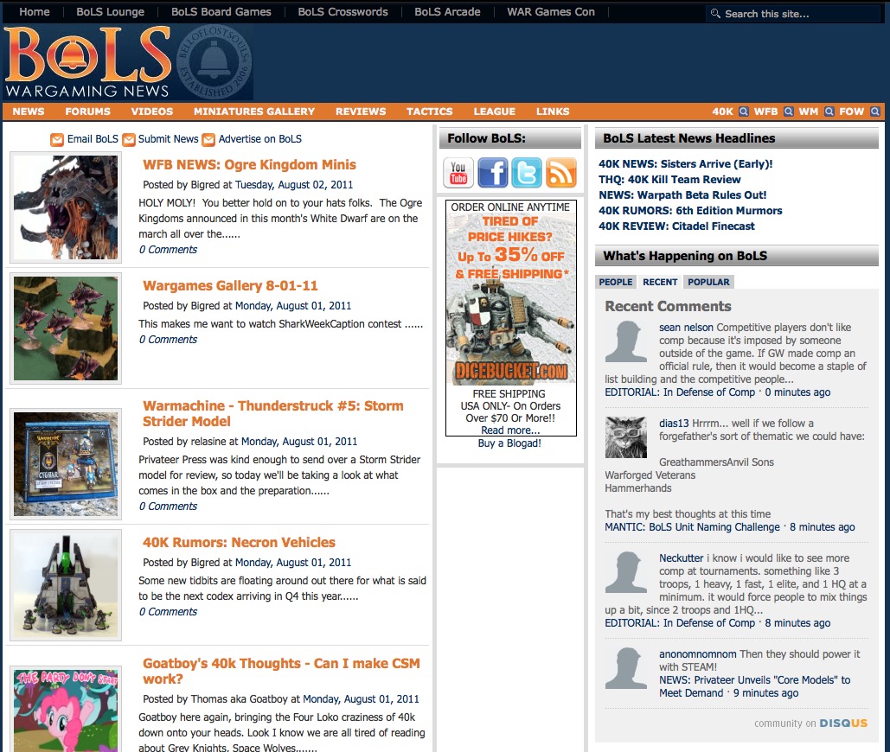The image size is (890, 752).
Task: Open comments for Ogre Kingdom Minis post
Action: pyautogui.click(x=168, y=250)
